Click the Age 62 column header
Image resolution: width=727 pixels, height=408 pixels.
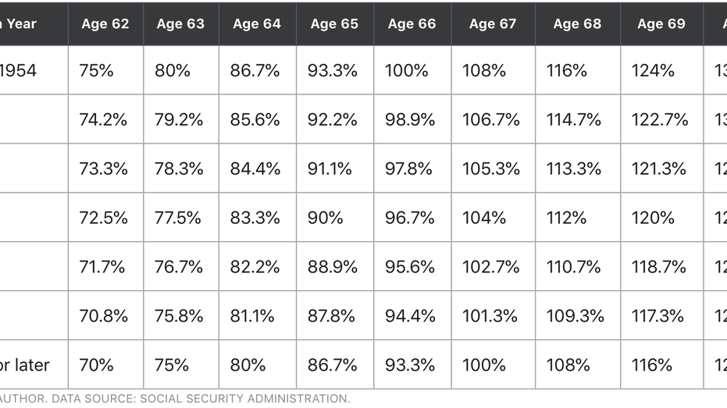pyautogui.click(x=105, y=23)
